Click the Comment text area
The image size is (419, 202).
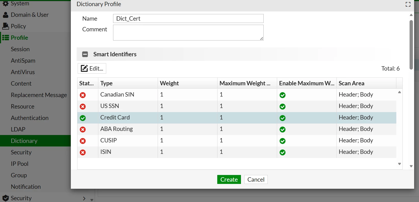click(188, 33)
